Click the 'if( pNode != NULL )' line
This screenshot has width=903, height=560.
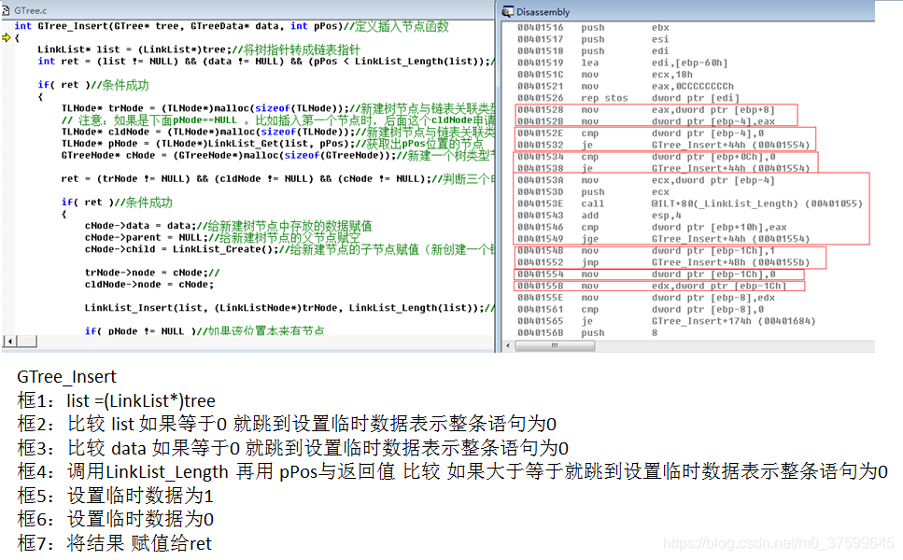[205, 331]
